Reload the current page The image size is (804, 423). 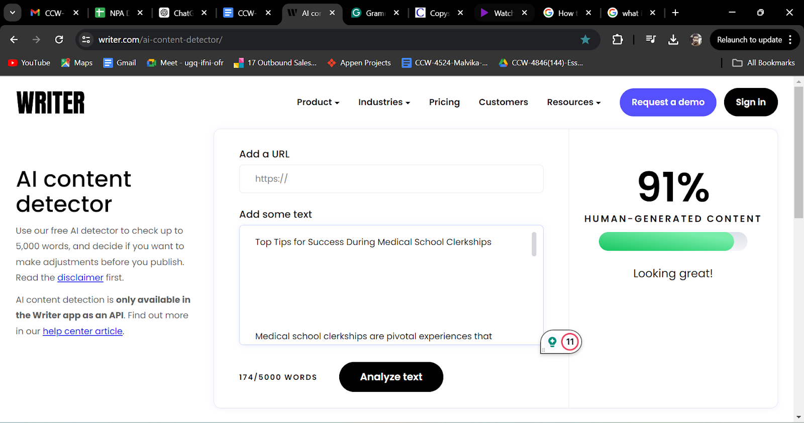coord(59,40)
